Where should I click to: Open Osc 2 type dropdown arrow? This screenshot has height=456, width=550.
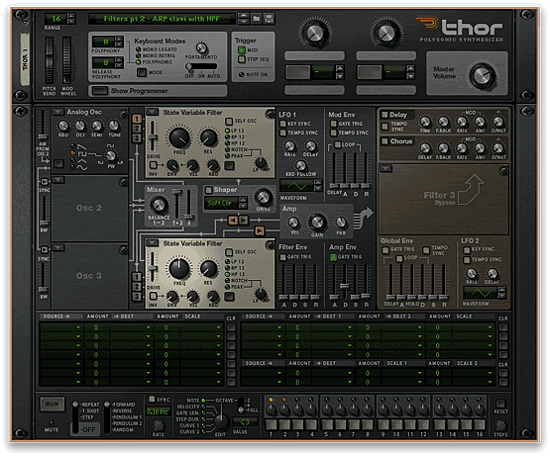click(57, 180)
